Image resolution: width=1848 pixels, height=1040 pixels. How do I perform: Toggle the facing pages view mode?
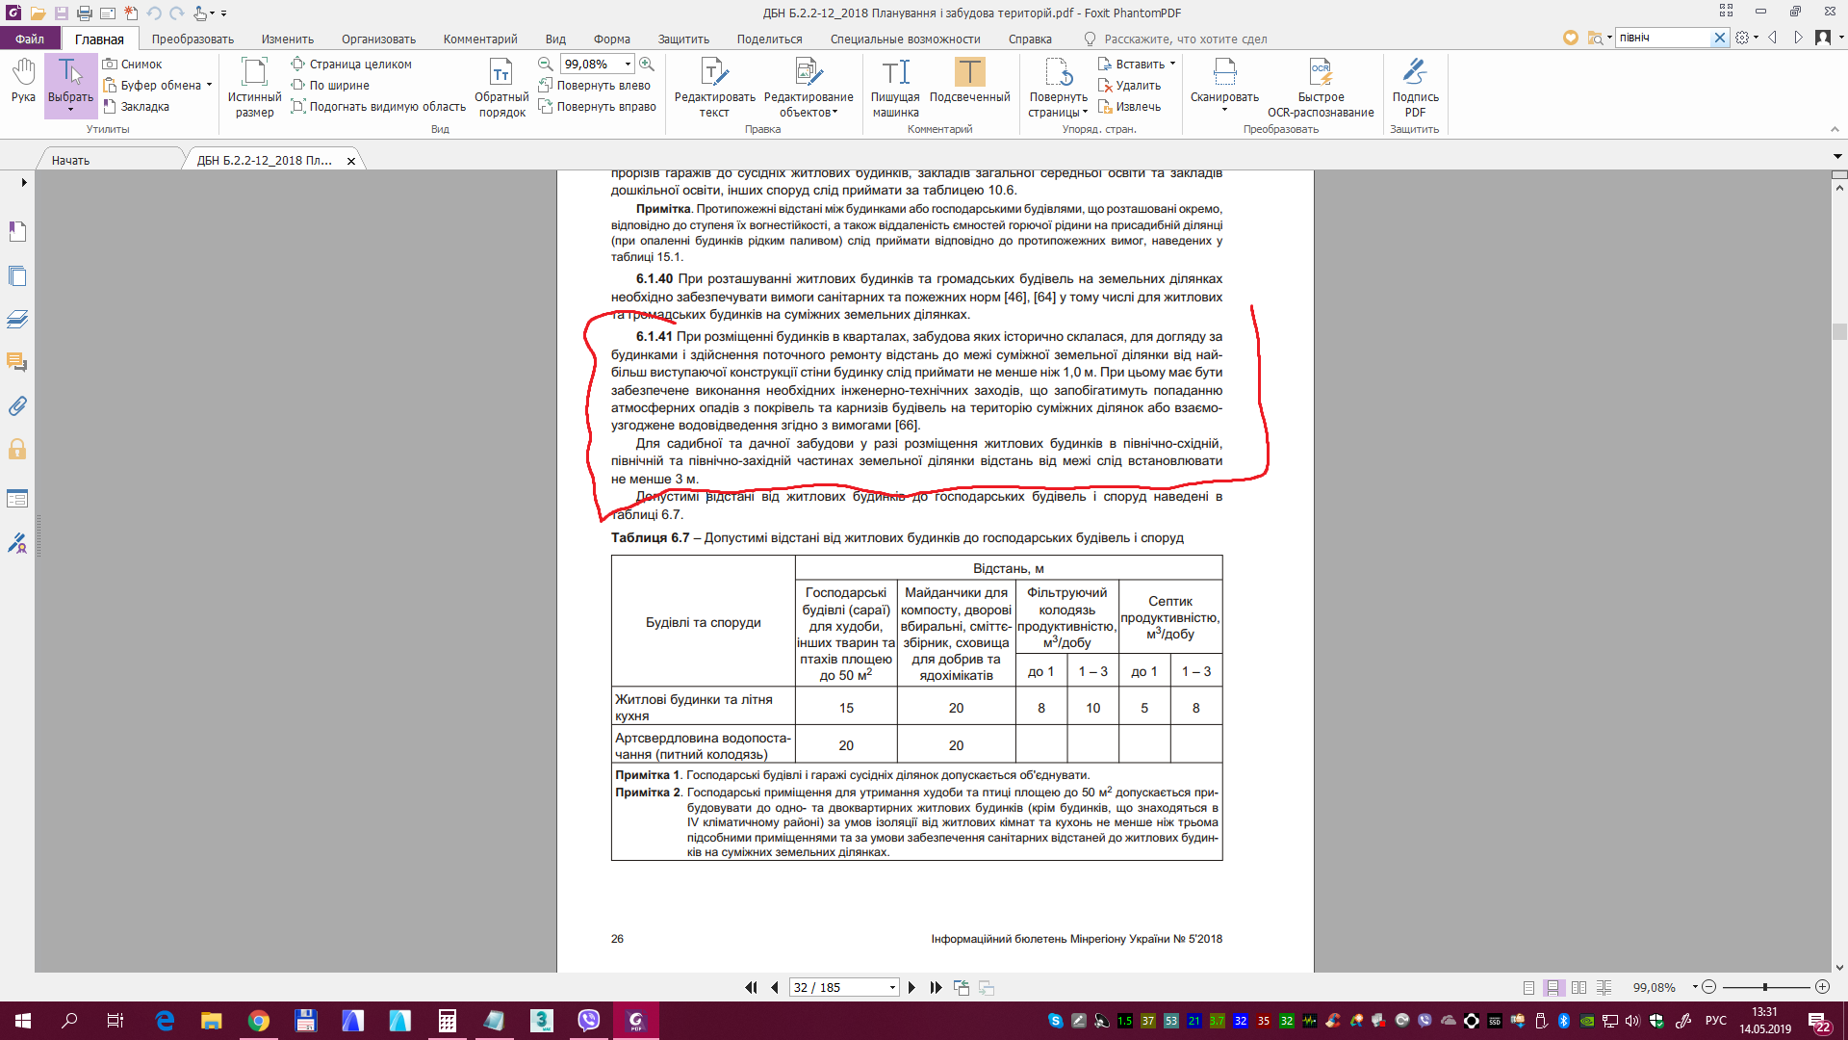click(1578, 988)
